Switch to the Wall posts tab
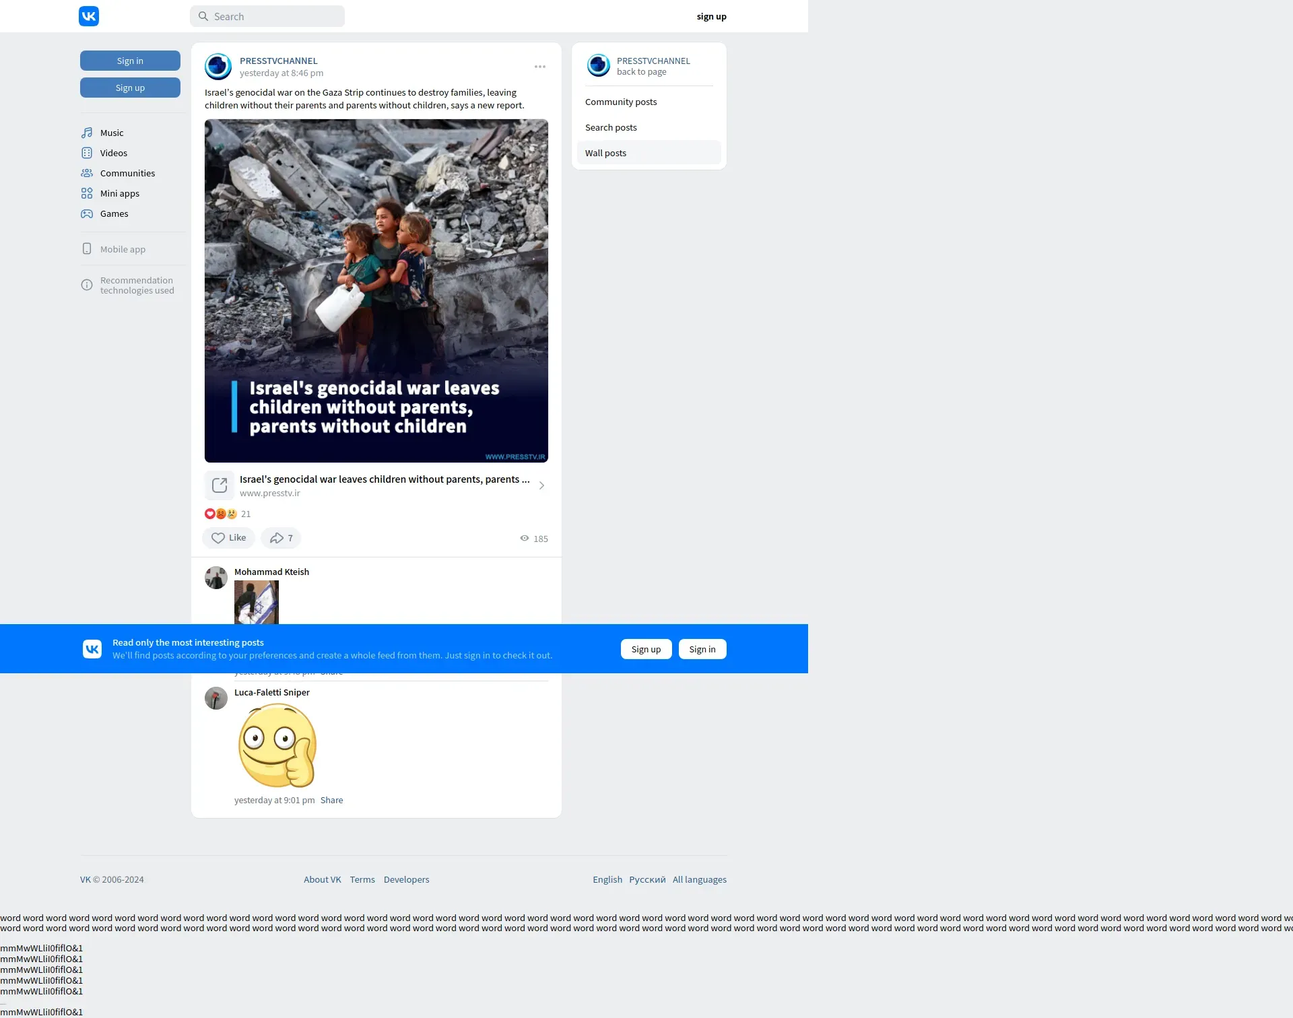This screenshot has width=1293, height=1018. (x=605, y=153)
